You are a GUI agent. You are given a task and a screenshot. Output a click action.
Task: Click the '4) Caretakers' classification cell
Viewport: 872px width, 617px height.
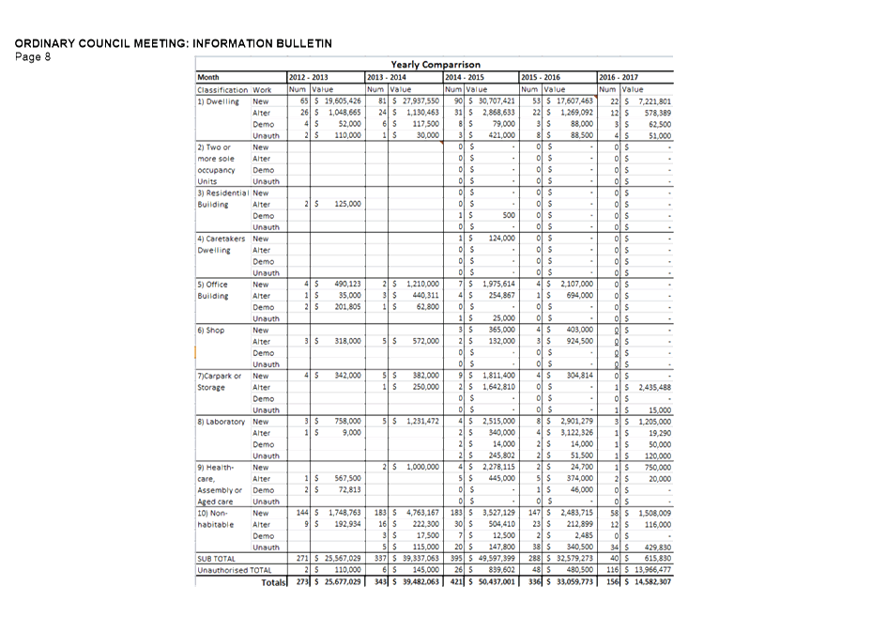pyautogui.click(x=221, y=239)
